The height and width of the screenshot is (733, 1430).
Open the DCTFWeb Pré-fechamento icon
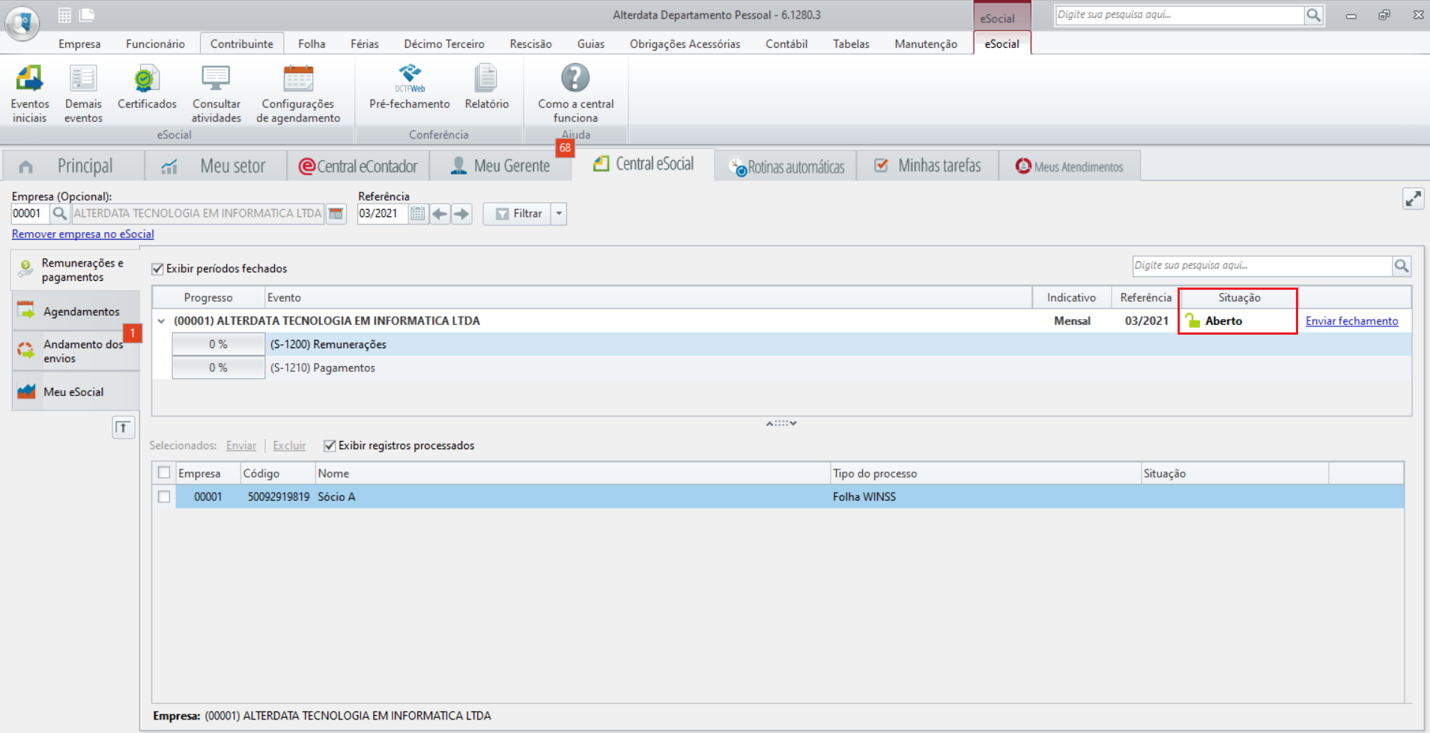410,88
